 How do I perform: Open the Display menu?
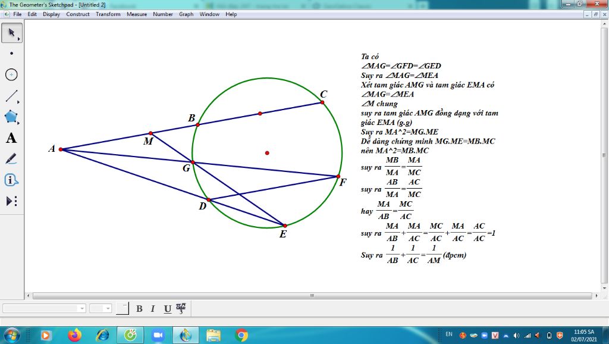click(x=51, y=14)
